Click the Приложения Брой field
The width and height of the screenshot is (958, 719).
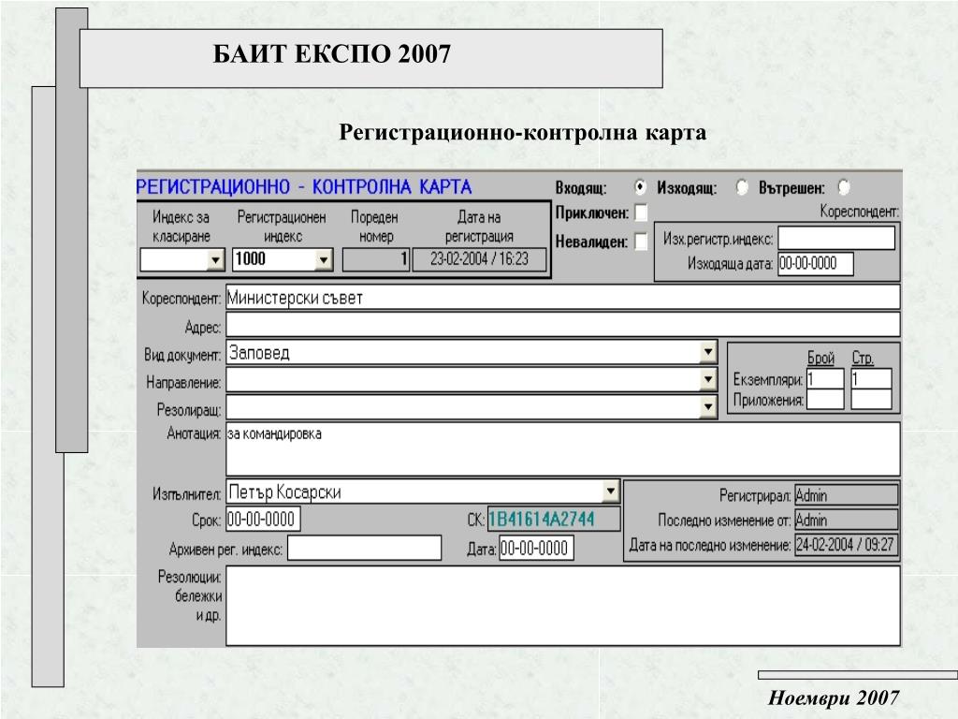825,399
